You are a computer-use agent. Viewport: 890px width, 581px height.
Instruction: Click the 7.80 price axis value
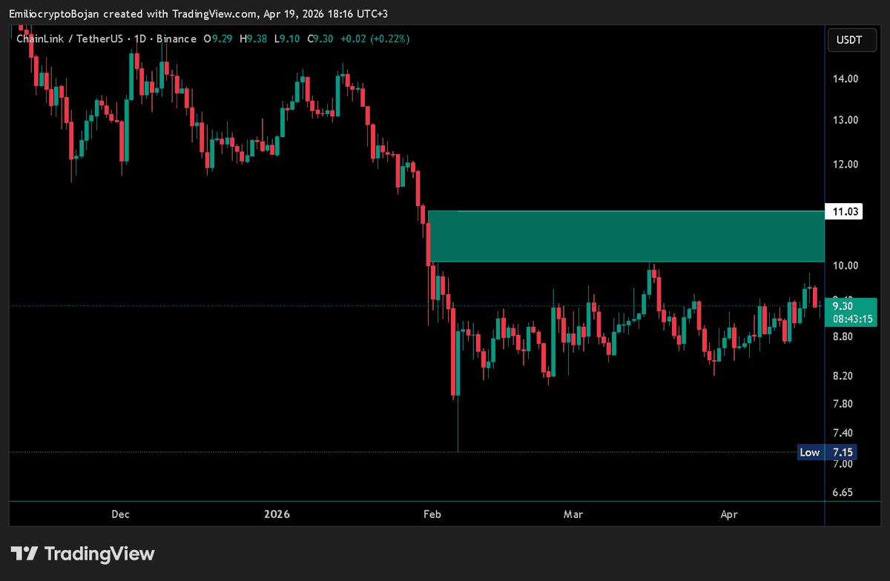[843, 404]
